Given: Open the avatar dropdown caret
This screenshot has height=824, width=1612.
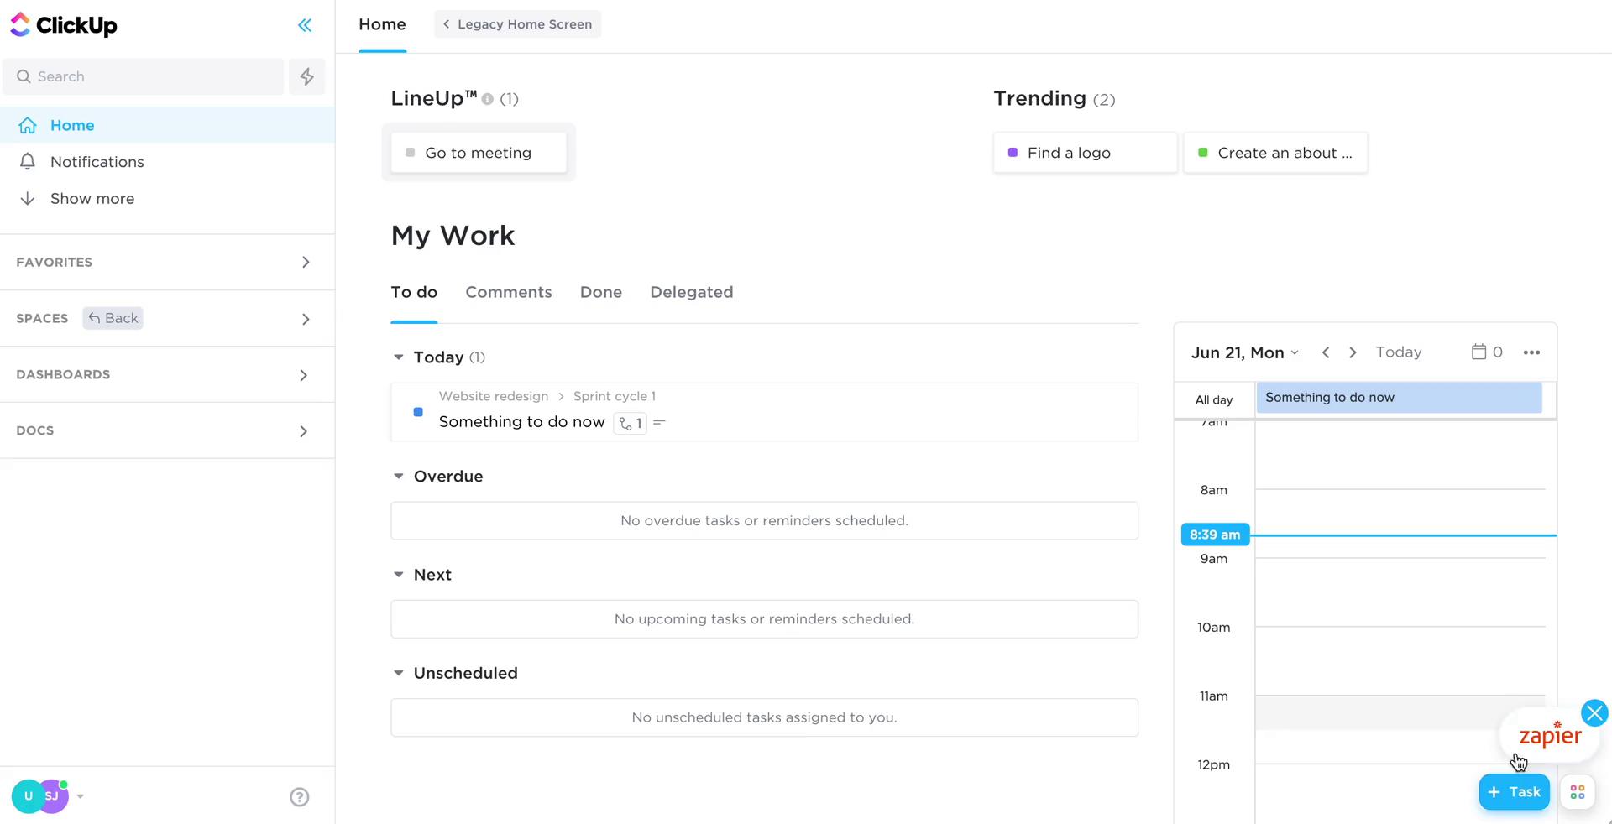Looking at the screenshot, I should coord(81,796).
